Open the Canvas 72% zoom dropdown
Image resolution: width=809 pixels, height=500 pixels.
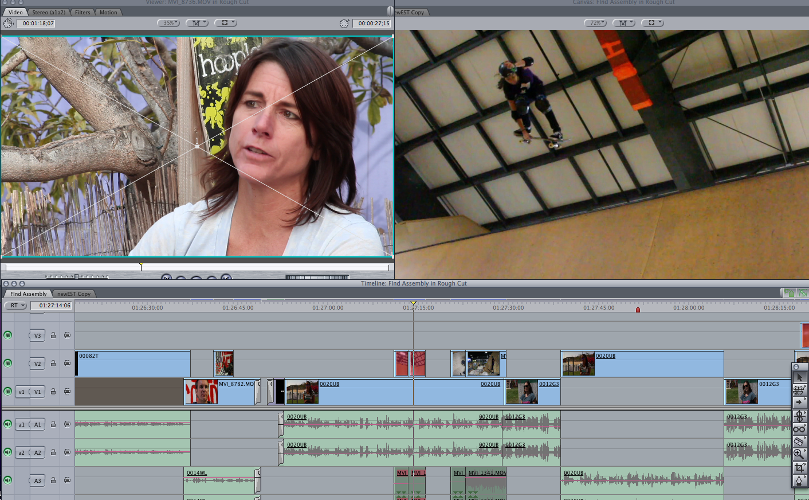[x=595, y=23]
